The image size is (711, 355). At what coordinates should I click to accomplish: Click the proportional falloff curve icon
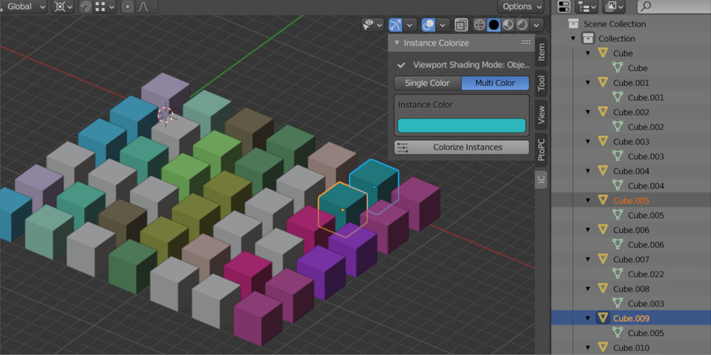coord(144,7)
